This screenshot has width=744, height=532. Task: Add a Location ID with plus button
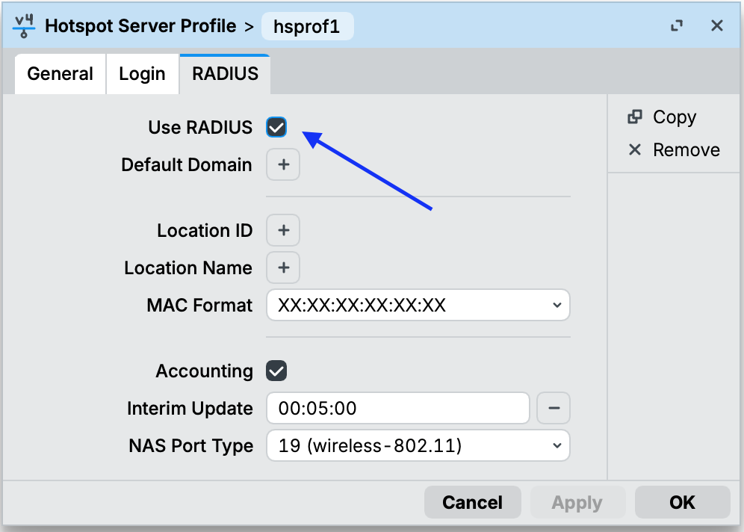[x=283, y=230]
